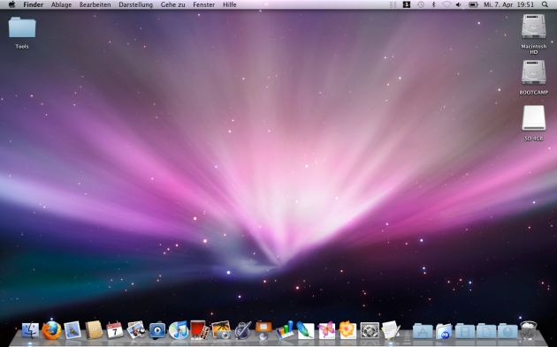Launch Numbers chart icon in Dock
Screen dimensions: 557x347
(285, 330)
